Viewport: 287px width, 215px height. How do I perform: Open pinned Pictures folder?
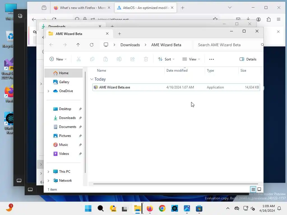(64, 136)
